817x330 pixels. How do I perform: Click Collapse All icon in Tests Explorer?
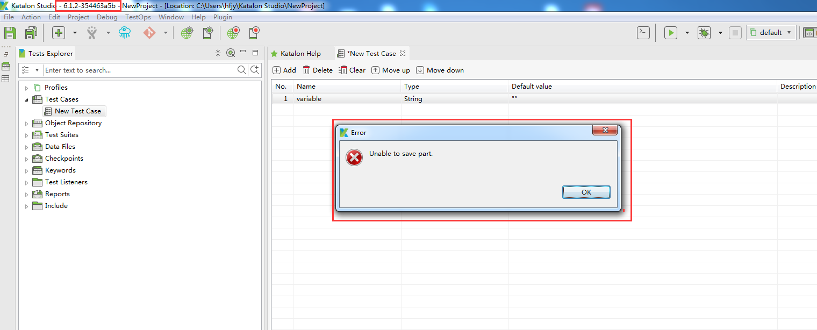[218, 53]
